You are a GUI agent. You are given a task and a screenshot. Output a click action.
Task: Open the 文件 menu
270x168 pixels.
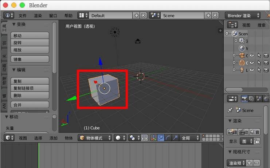click(x=23, y=16)
